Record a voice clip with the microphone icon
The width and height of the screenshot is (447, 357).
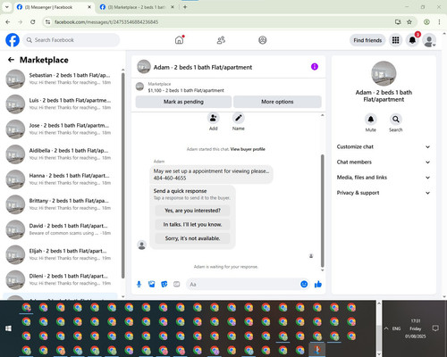tap(139, 284)
